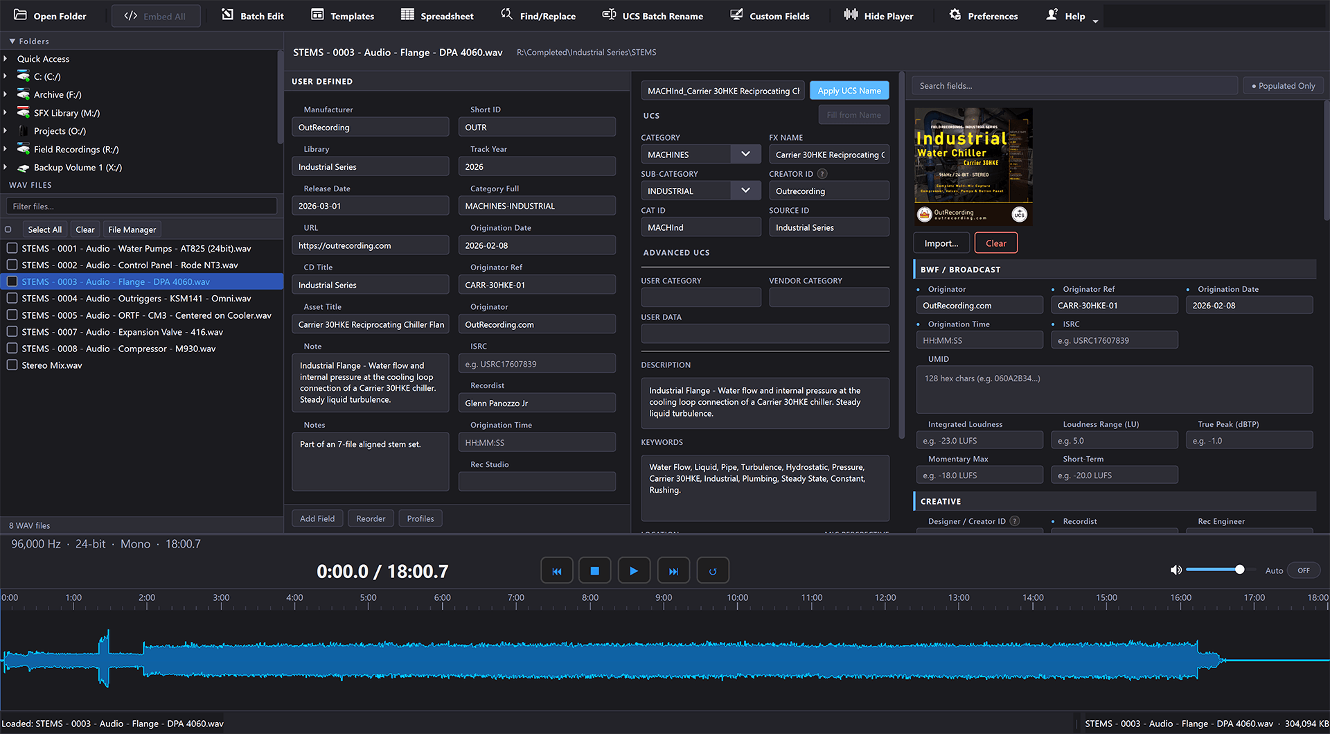Click the Apply UCS Name button
Viewport: 1330px width, 734px height.
[x=849, y=91]
